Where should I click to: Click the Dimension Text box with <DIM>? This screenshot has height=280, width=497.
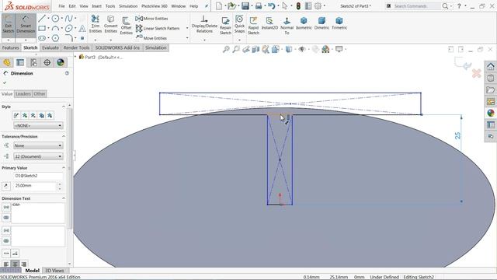pyautogui.click(x=38, y=212)
